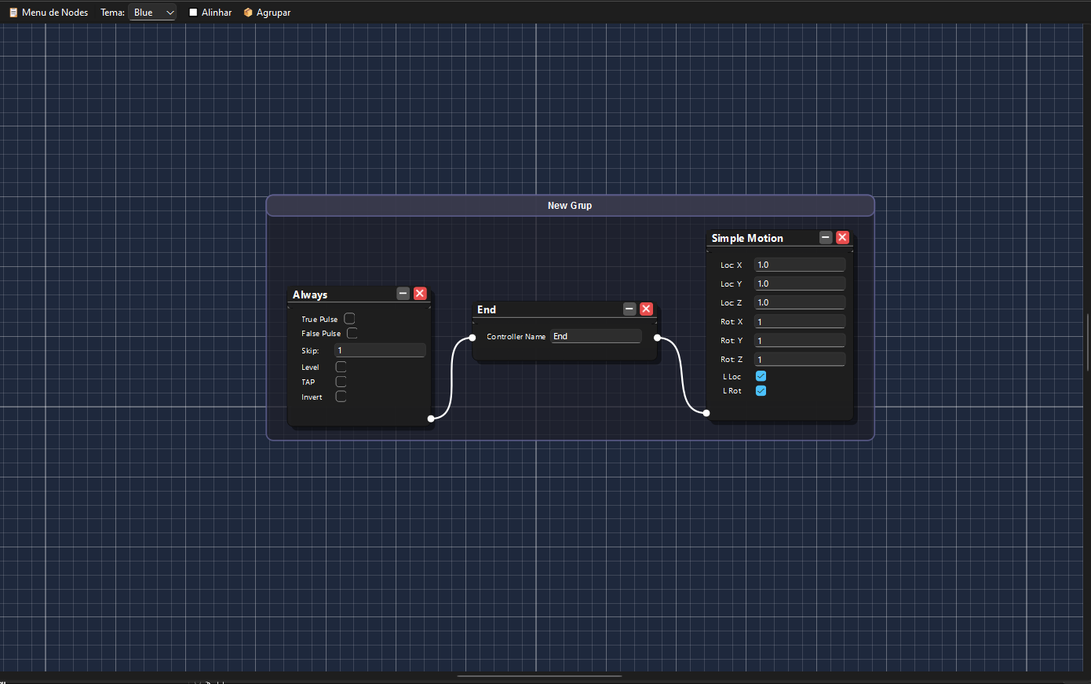Check the TAP option
The width and height of the screenshot is (1091, 684).
[x=341, y=382]
